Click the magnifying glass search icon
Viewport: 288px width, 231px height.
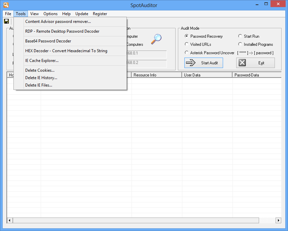pos(156,39)
